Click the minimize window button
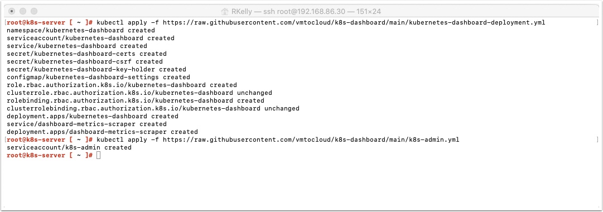The width and height of the screenshot is (603, 212). pos(23,12)
